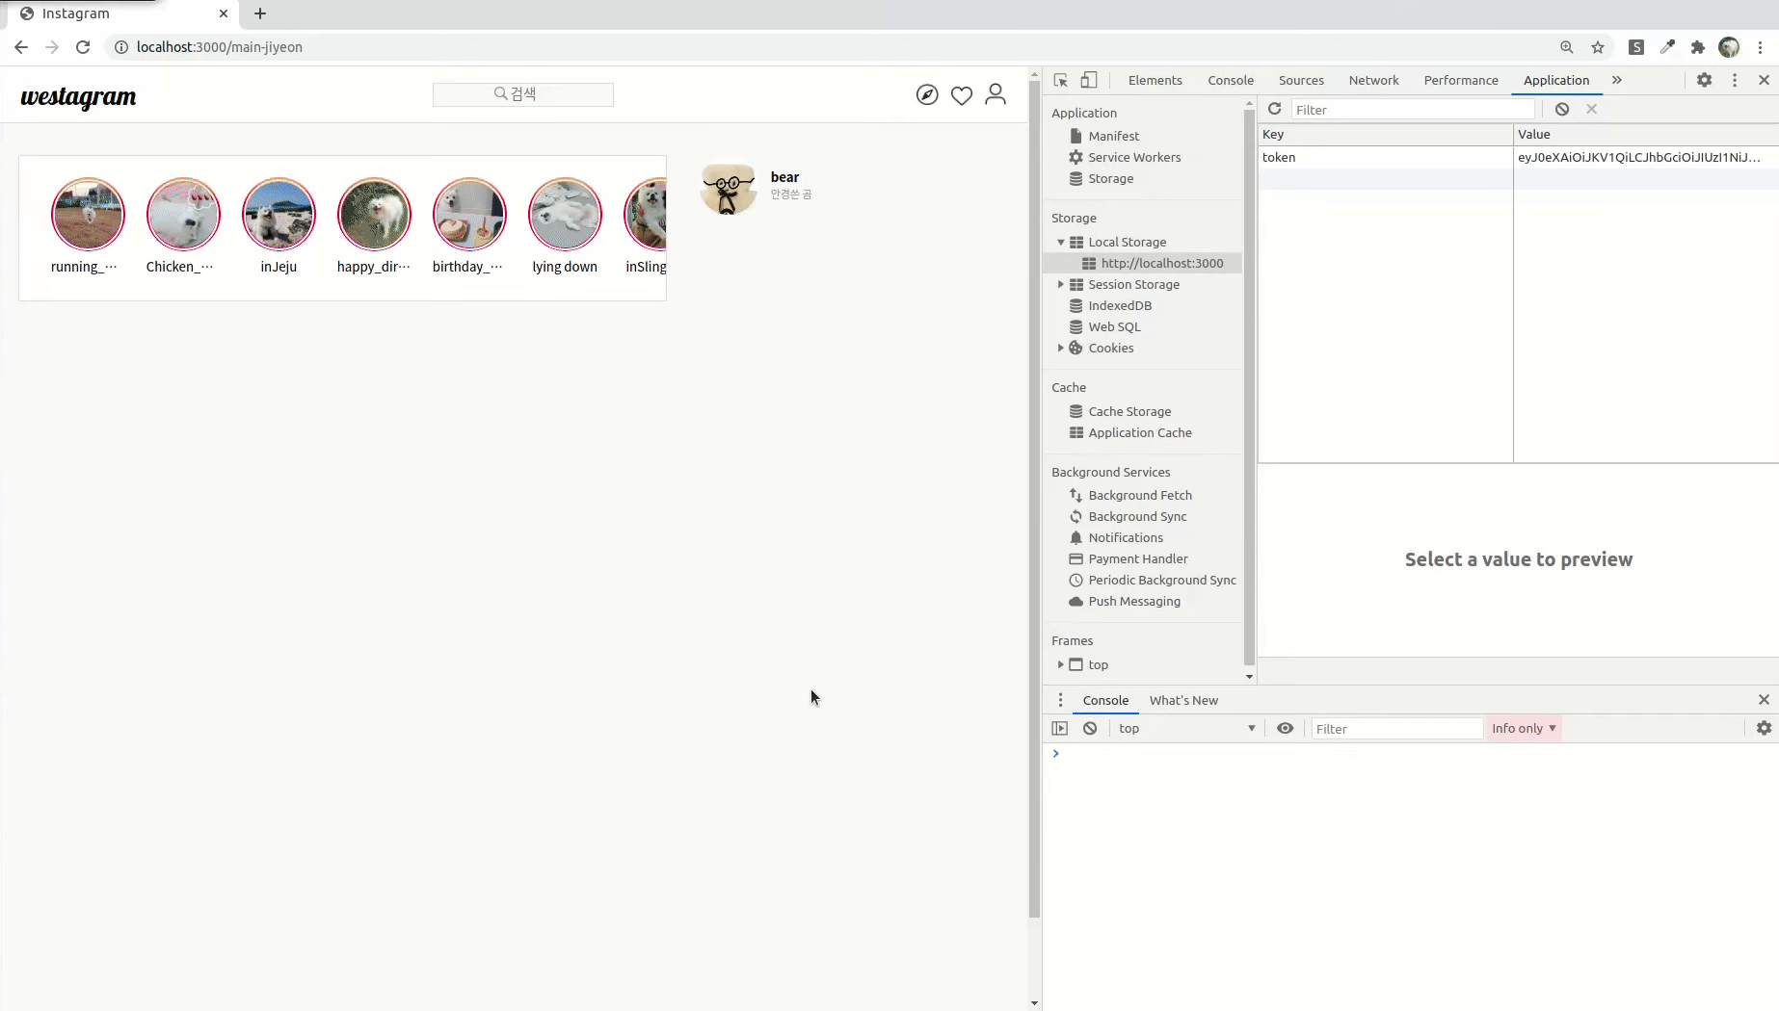Open the What's New drawer tab
The image size is (1779, 1011).
[1182, 700]
